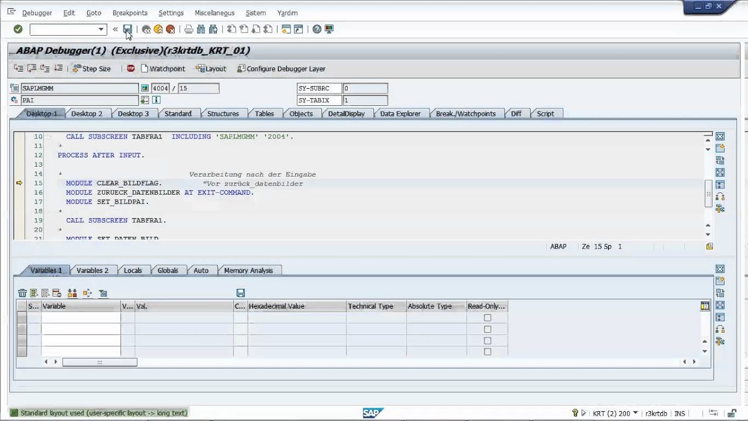748x421 pixels.
Task: Open the command field dropdown
Action: (101, 29)
